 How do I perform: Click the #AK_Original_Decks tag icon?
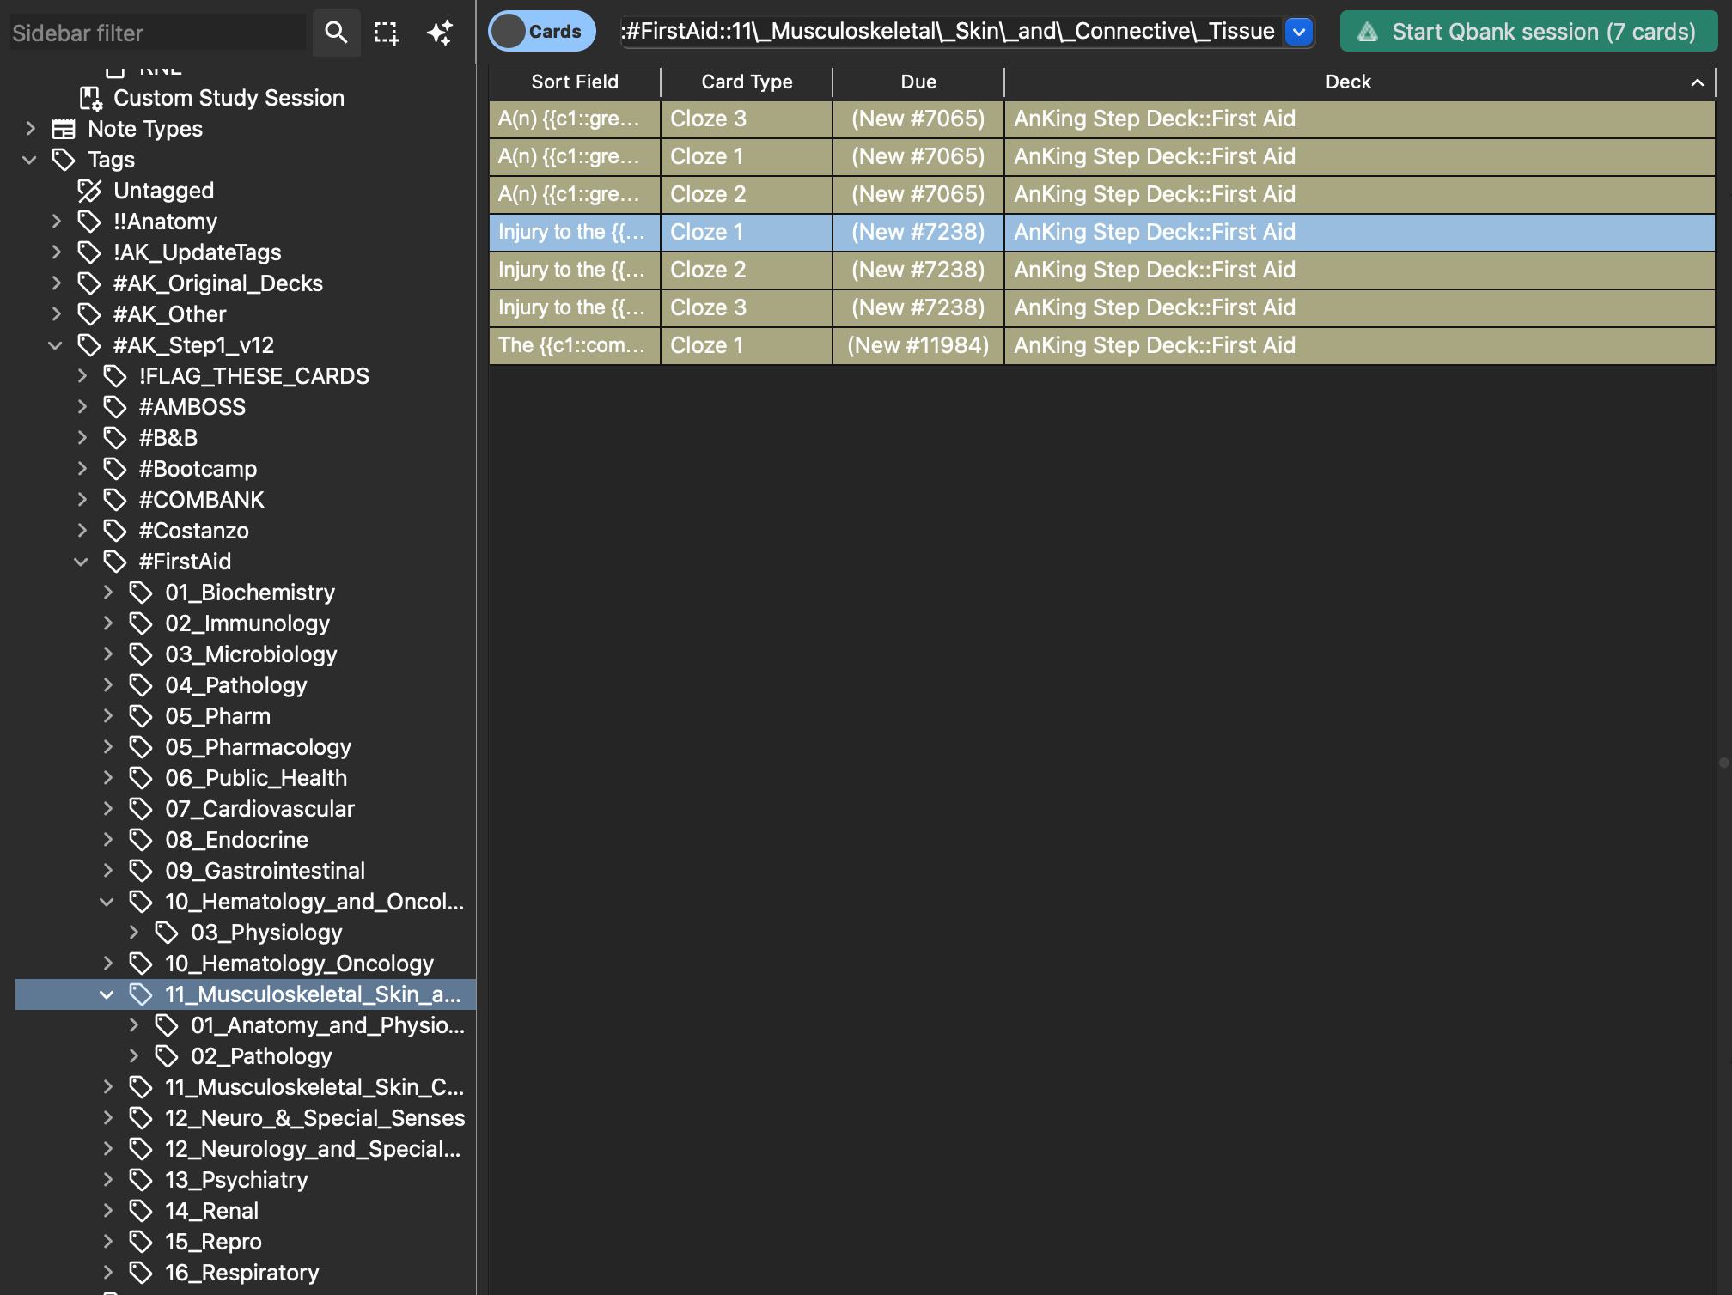pos(89,283)
